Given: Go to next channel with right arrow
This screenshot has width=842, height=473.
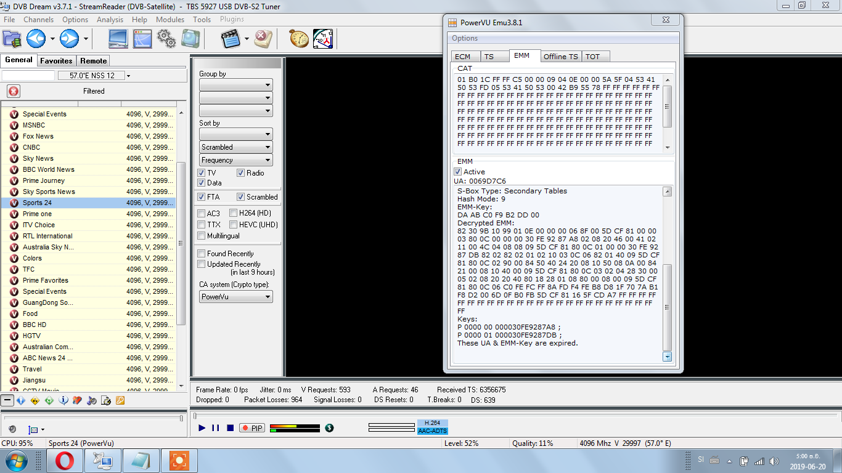Looking at the screenshot, I should click(x=69, y=39).
